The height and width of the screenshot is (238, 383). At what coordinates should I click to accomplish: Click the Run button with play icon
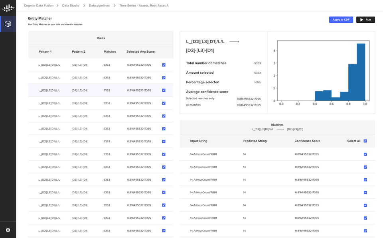pyautogui.click(x=365, y=20)
